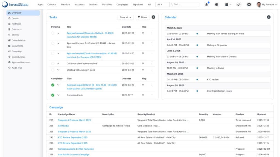The height and width of the screenshot is (157, 280).
Task: Check off Meeting with James in Doha
Action: [x=53, y=70]
